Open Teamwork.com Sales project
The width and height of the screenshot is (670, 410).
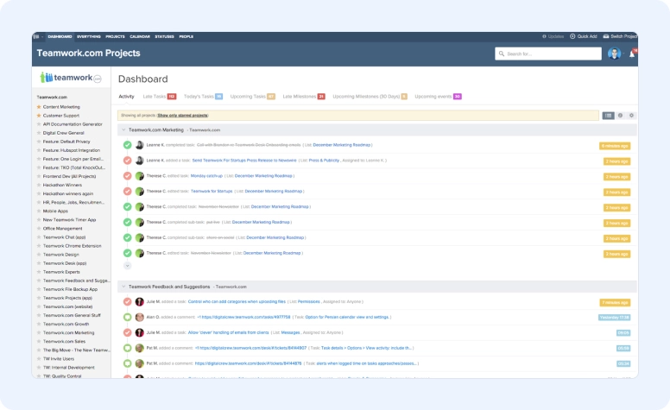pyautogui.click(x=64, y=341)
